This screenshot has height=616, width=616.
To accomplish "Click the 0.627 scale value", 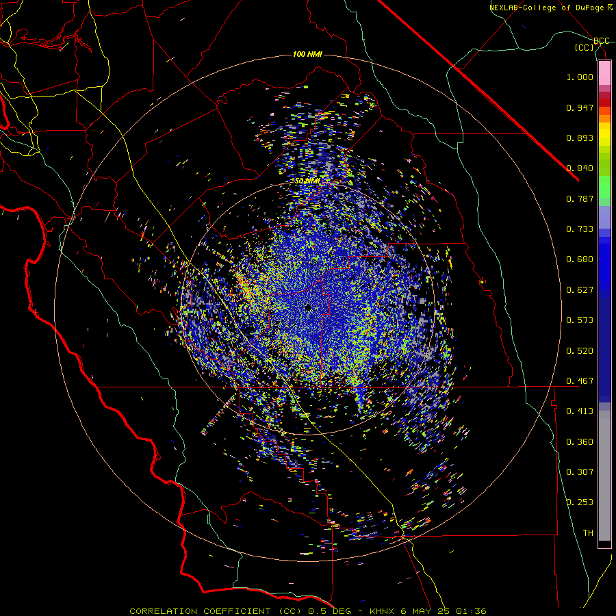I will point(580,290).
